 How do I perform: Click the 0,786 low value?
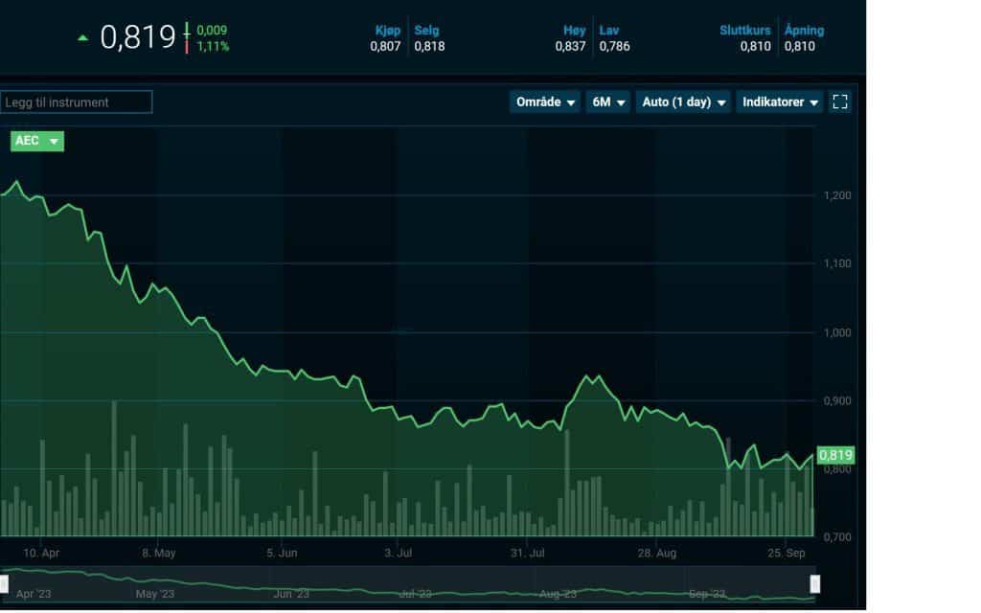pyautogui.click(x=614, y=46)
